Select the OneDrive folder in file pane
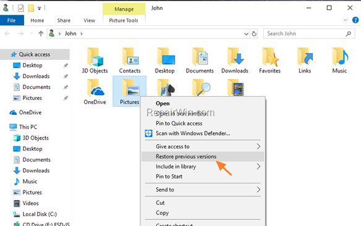This screenshot has width=361, height=226. tap(95, 92)
